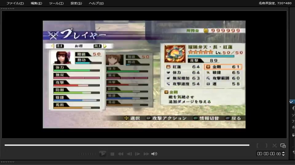
Task: Click the white preview scrubber bar
Action: click(127, 145)
